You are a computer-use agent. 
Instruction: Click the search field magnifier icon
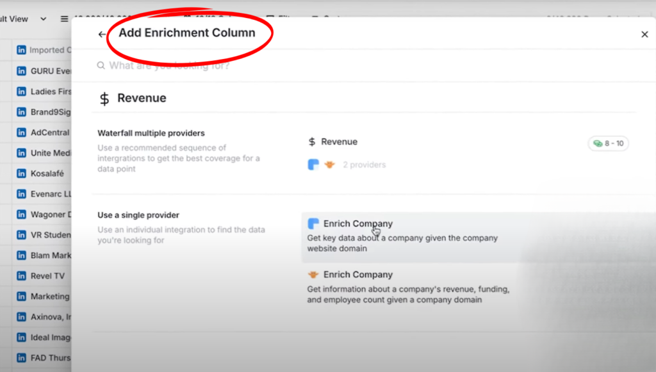(x=101, y=65)
